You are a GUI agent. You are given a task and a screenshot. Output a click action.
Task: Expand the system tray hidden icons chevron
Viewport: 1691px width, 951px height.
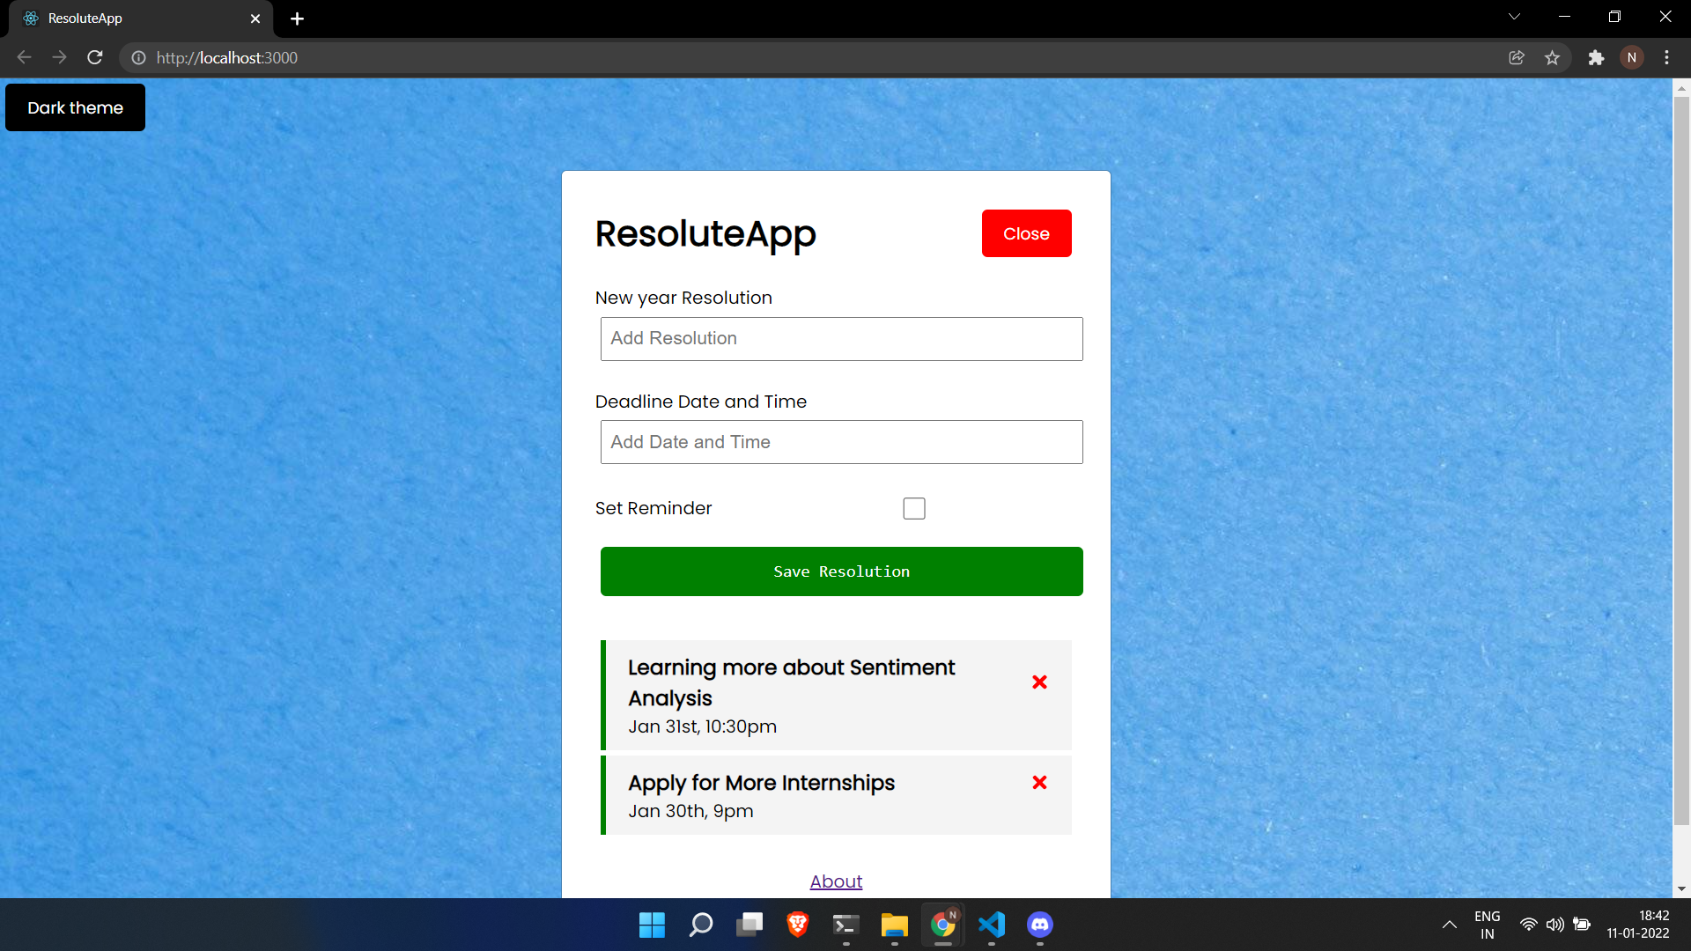pos(1449,925)
